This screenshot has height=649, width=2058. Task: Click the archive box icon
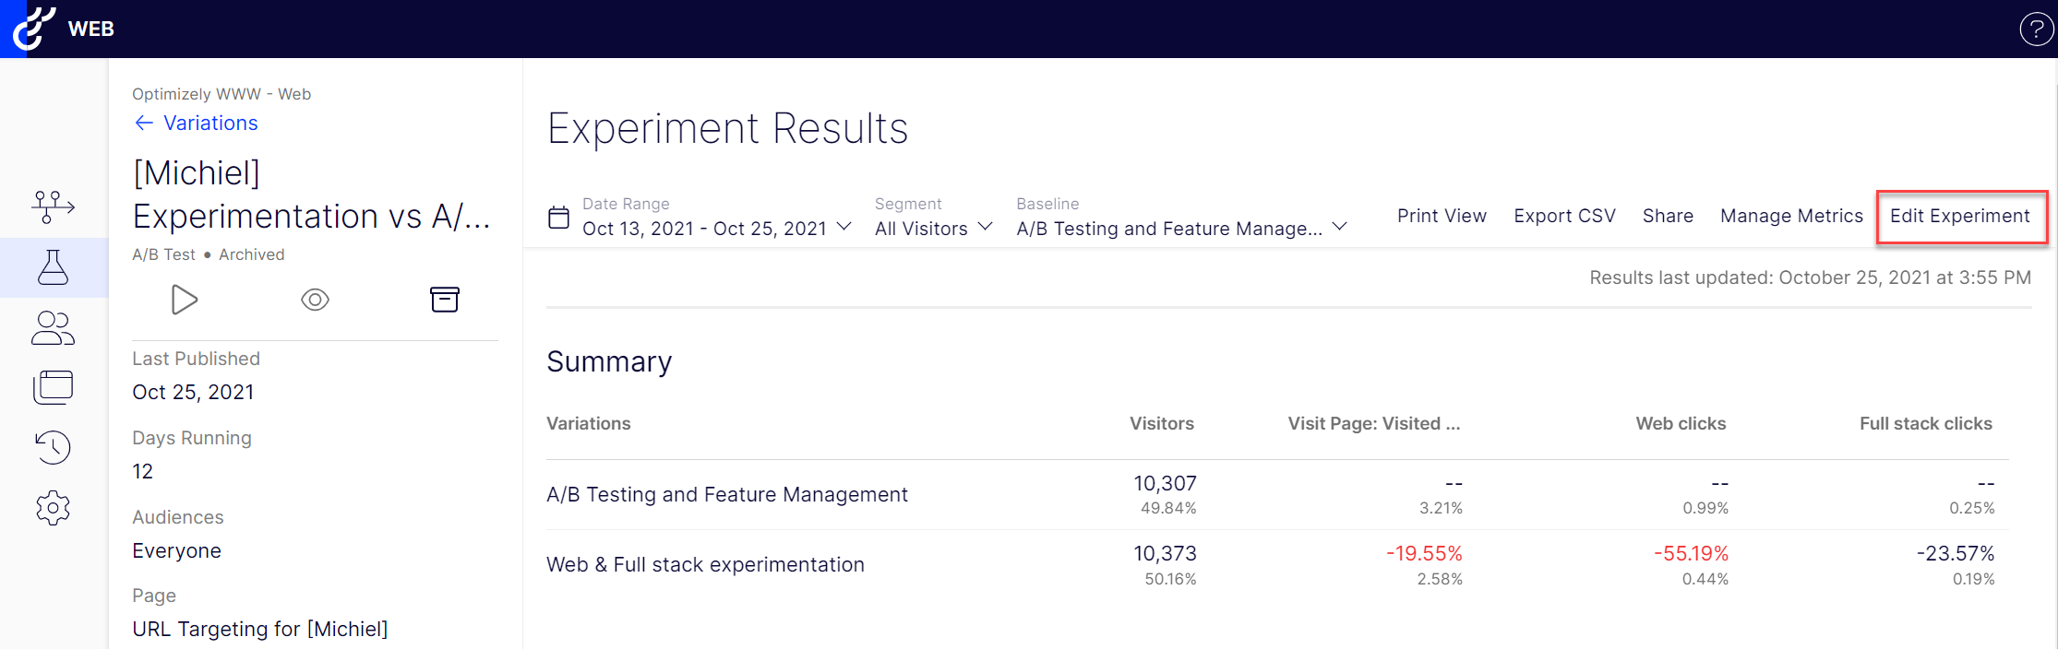point(445,300)
